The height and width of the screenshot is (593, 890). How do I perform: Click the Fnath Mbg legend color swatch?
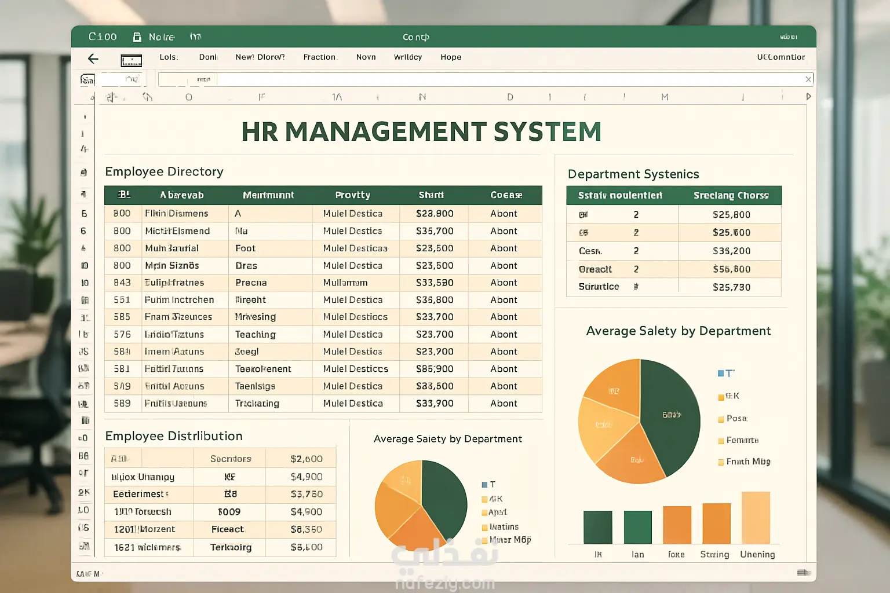pyautogui.click(x=721, y=462)
